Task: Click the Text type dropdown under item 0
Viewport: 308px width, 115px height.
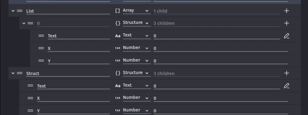Action: click(x=137, y=35)
